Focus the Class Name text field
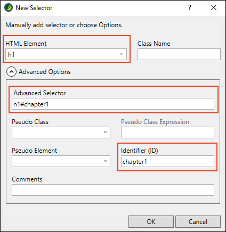Screen dimensions: 226x232 pos(179,54)
